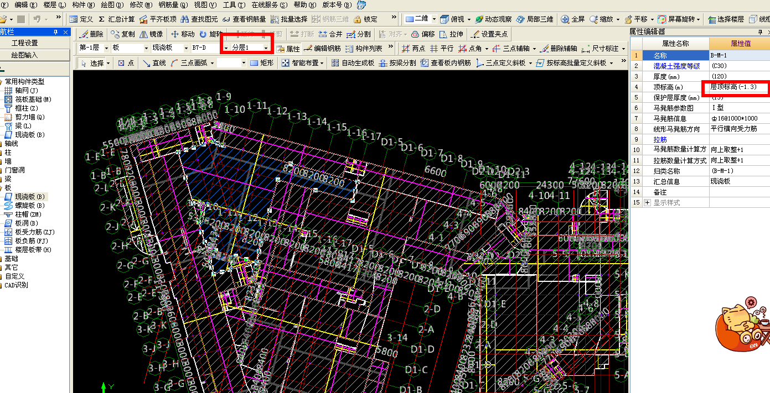770x393 pixels.
Task: Open the component type dropdown showing 板
Action: click(130, 48)
